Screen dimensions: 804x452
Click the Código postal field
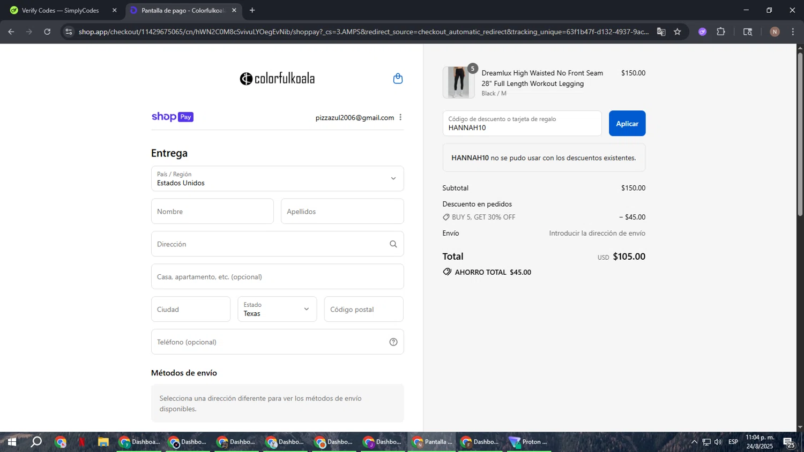[x=363, y=309]
